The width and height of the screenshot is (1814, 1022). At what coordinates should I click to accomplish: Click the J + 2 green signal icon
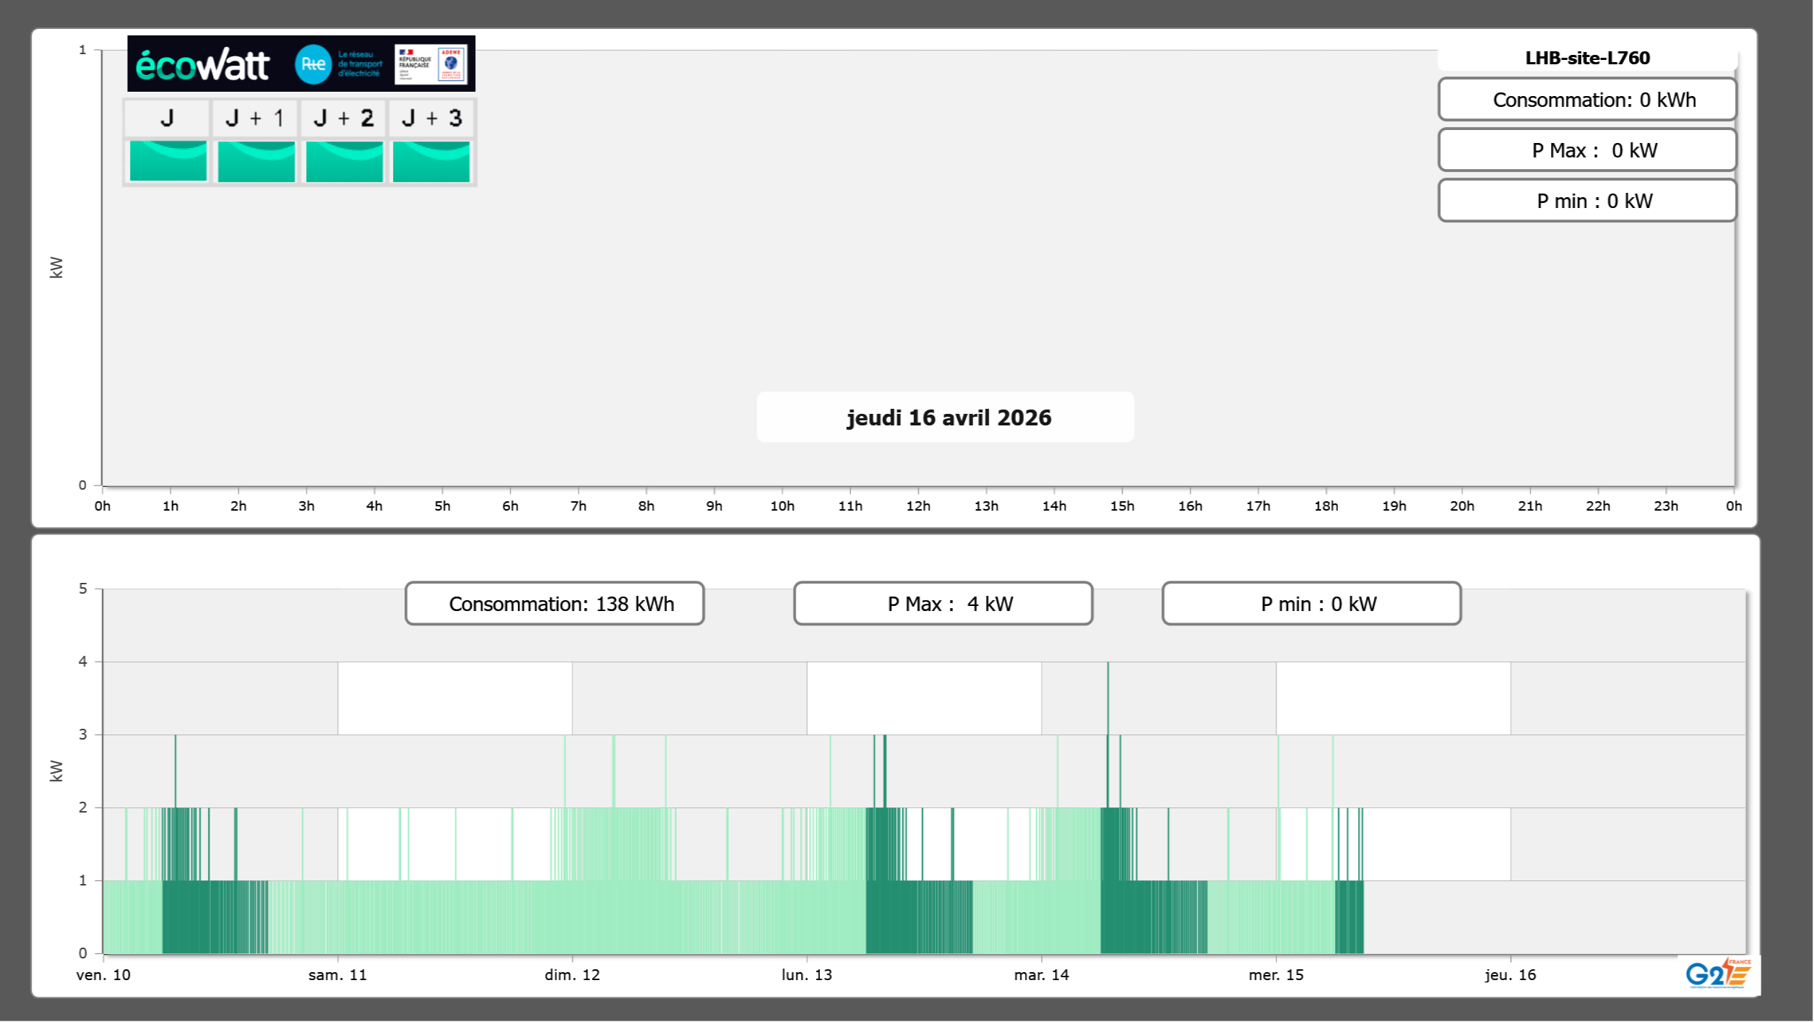(345, 161)
